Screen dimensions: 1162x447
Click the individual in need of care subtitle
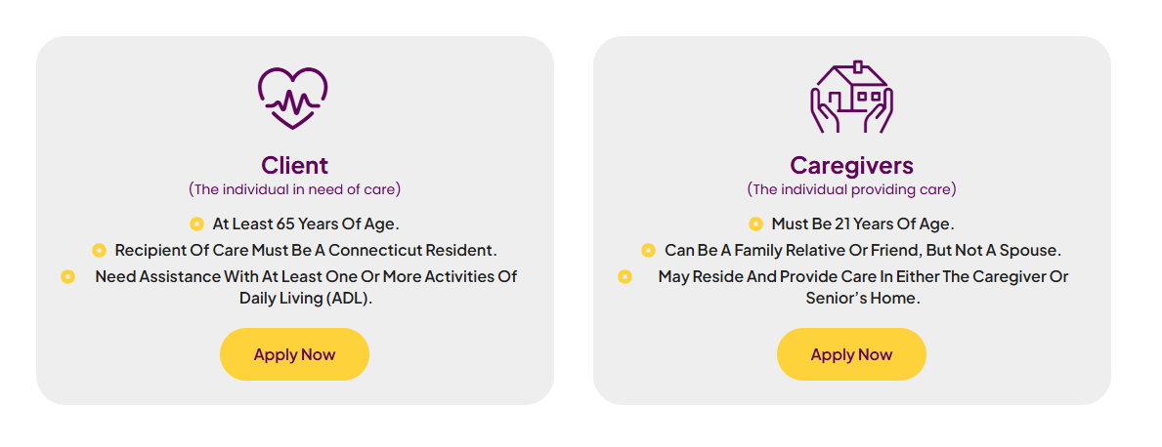[x=294, y=189]
